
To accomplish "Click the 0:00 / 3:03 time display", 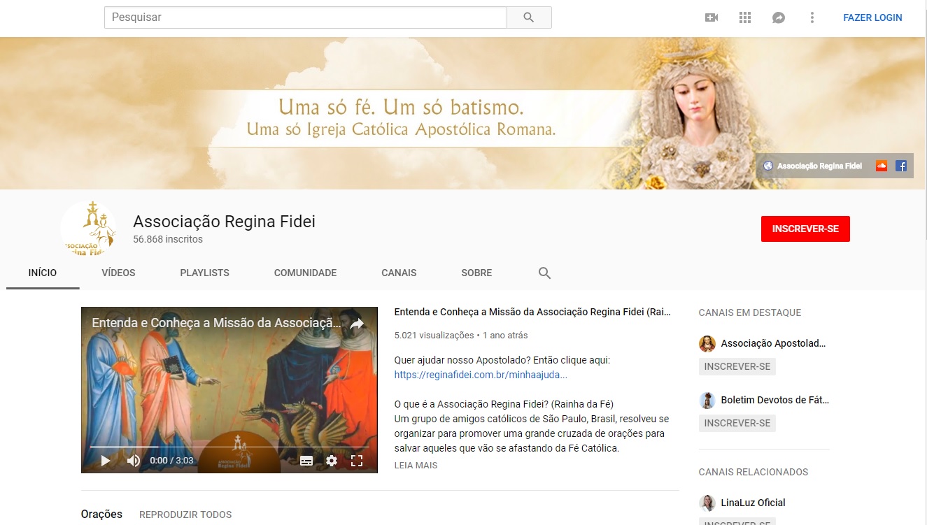I will coord(171,461).
